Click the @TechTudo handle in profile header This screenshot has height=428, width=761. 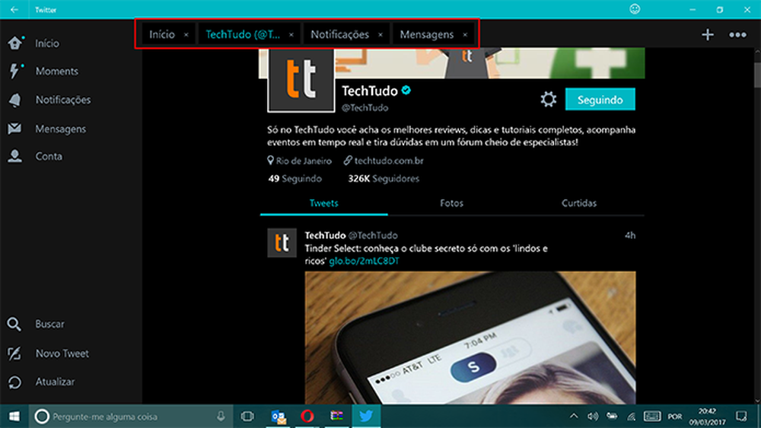[365, 108]
